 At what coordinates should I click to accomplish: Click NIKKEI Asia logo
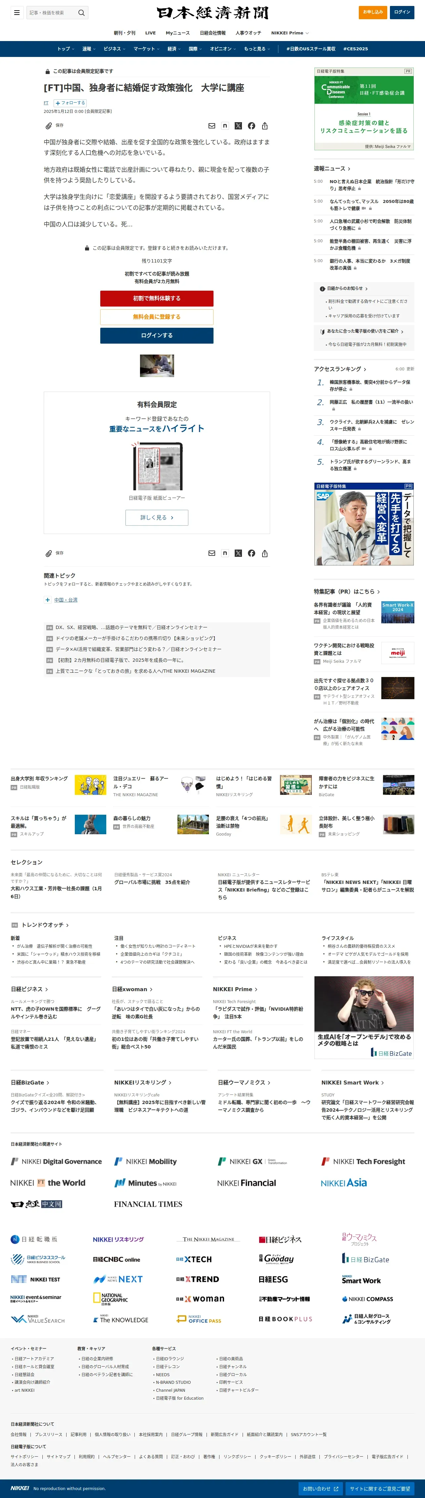344,1183
